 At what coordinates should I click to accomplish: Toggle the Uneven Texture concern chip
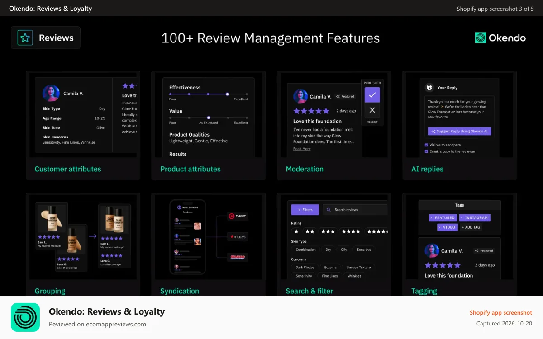tap(358, 267)
